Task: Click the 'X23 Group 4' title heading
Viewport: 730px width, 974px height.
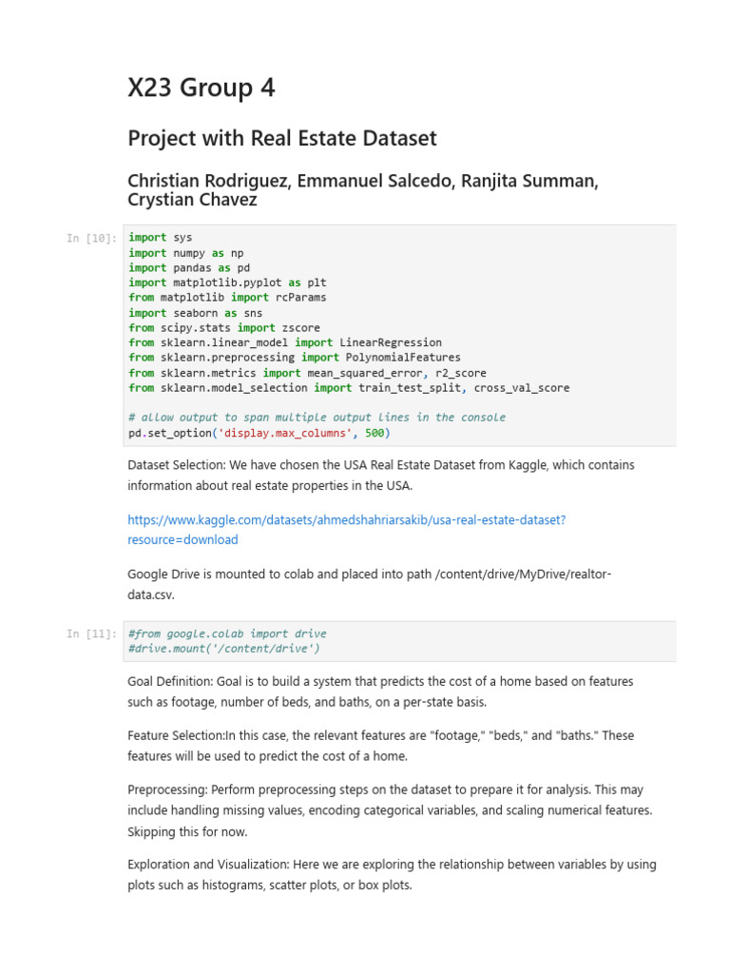Action: [202, 88]
